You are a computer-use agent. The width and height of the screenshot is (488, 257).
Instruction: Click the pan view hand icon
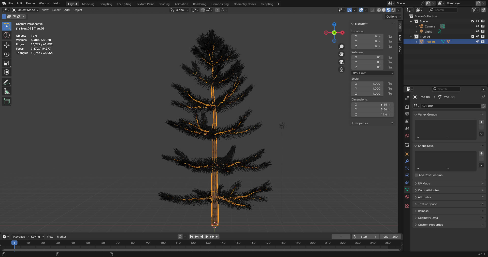pos(341,54)
